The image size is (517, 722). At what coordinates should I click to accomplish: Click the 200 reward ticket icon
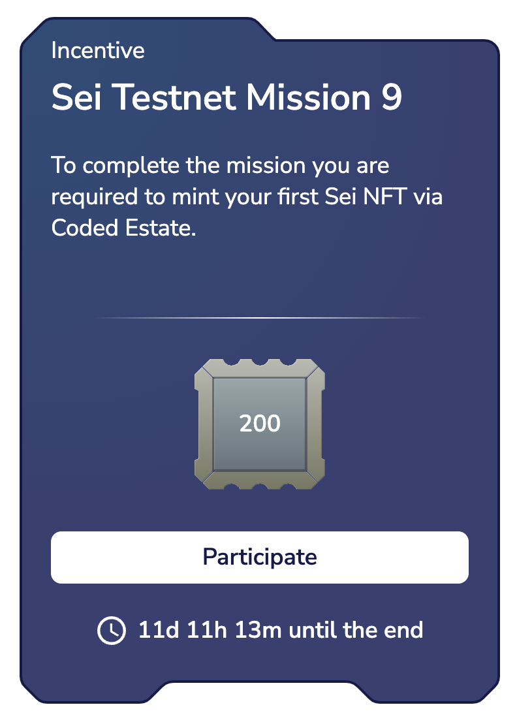point(259,424)
